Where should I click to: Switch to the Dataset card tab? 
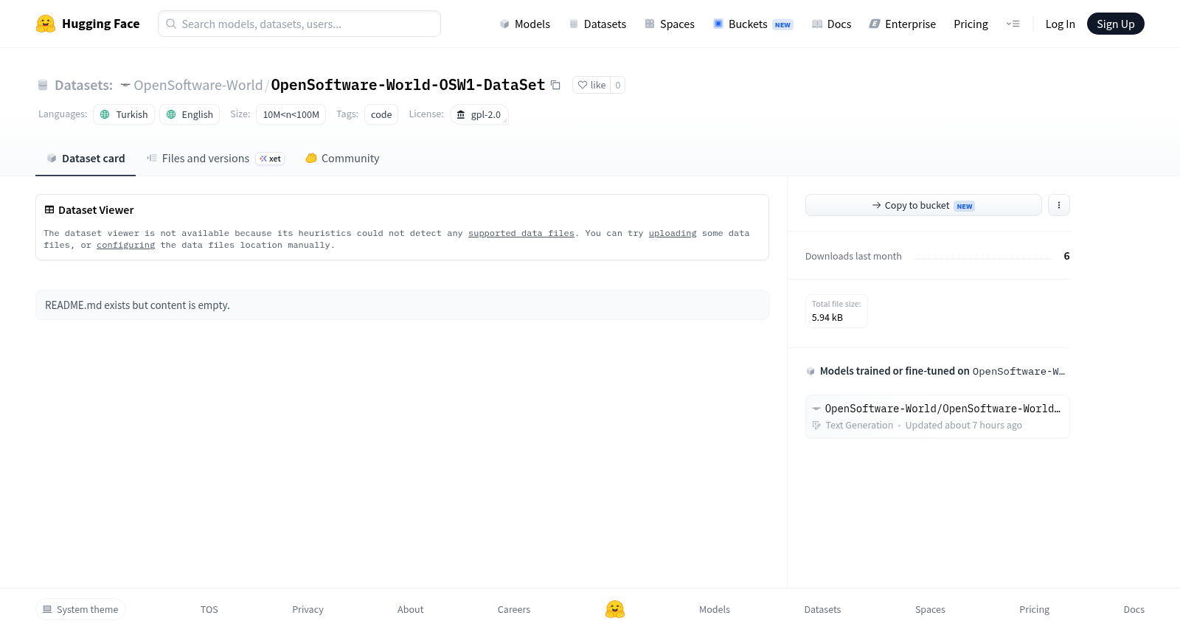86,158
